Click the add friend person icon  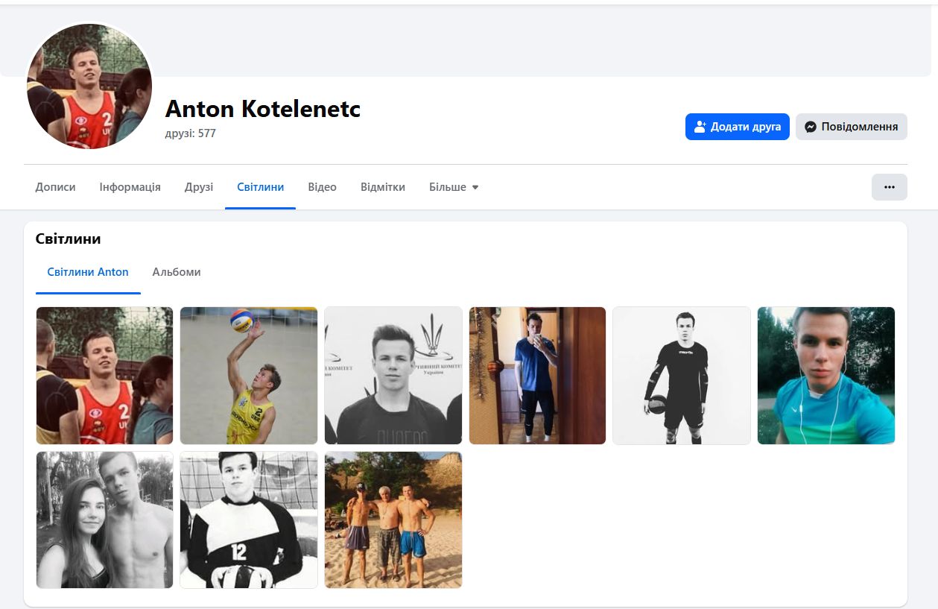coord(700,127)
